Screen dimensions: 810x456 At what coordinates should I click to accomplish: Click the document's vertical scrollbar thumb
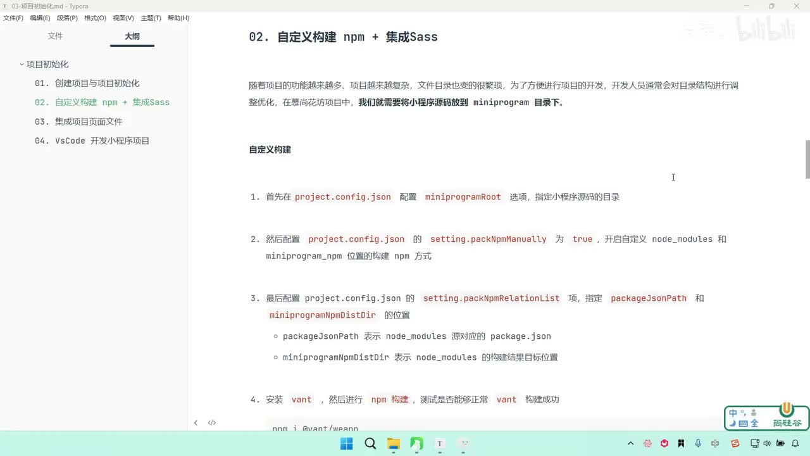tap(807, 159)
